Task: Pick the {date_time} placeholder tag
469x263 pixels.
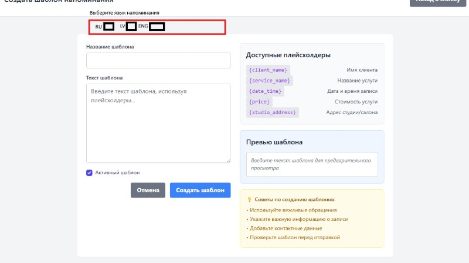Action: point(266,91)
